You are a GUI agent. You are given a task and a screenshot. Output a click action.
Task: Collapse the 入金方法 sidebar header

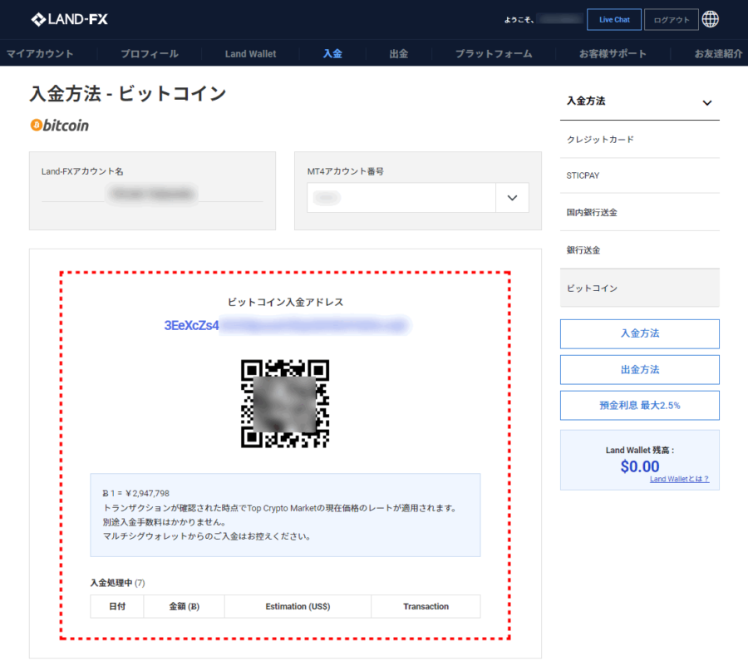pyautogui.click(x=640, y=101)
